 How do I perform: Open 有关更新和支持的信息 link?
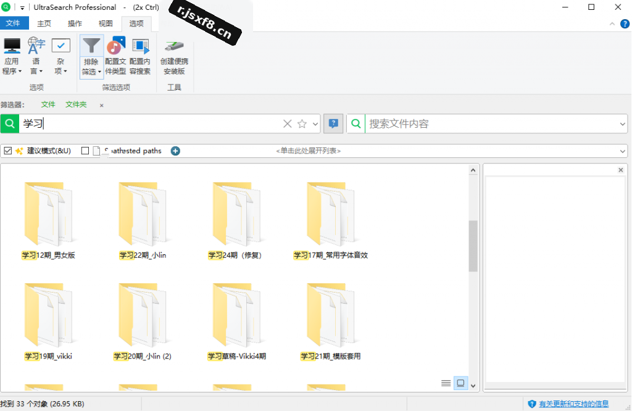(x=573, y=404)
